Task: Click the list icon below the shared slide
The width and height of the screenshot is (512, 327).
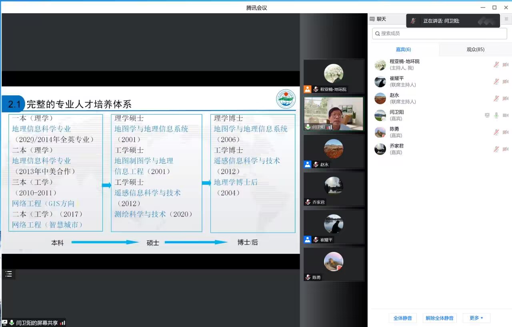Action: 9,274
